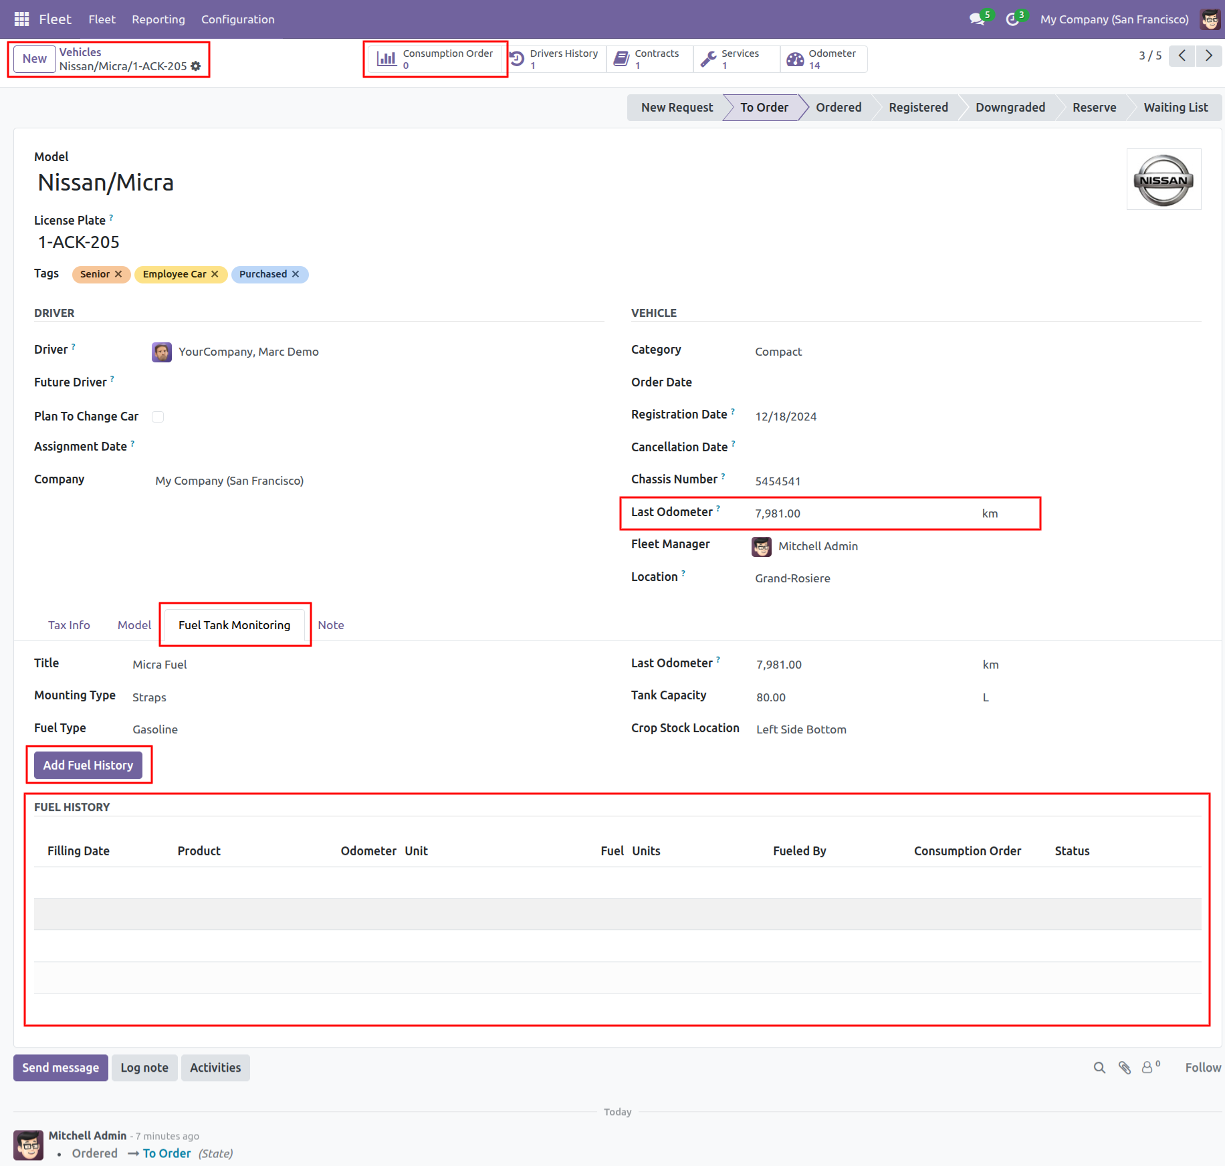Screen dimensions: 1225x1166
Task: Click Send message button
Action: (x=61, y=1068)
